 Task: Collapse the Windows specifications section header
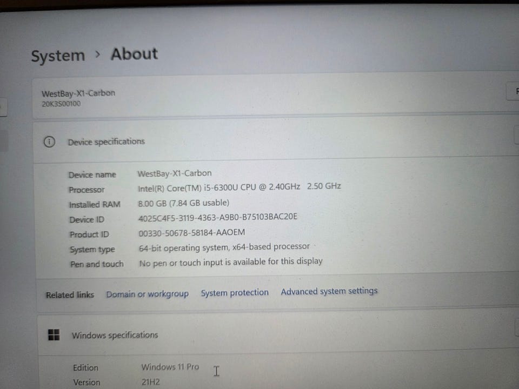coord(278,333)
